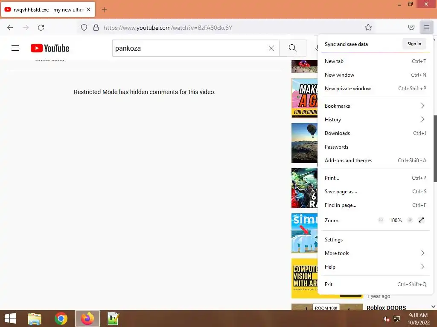Expand the Help submenu
The image size is (437, 327).
[375, 267]
